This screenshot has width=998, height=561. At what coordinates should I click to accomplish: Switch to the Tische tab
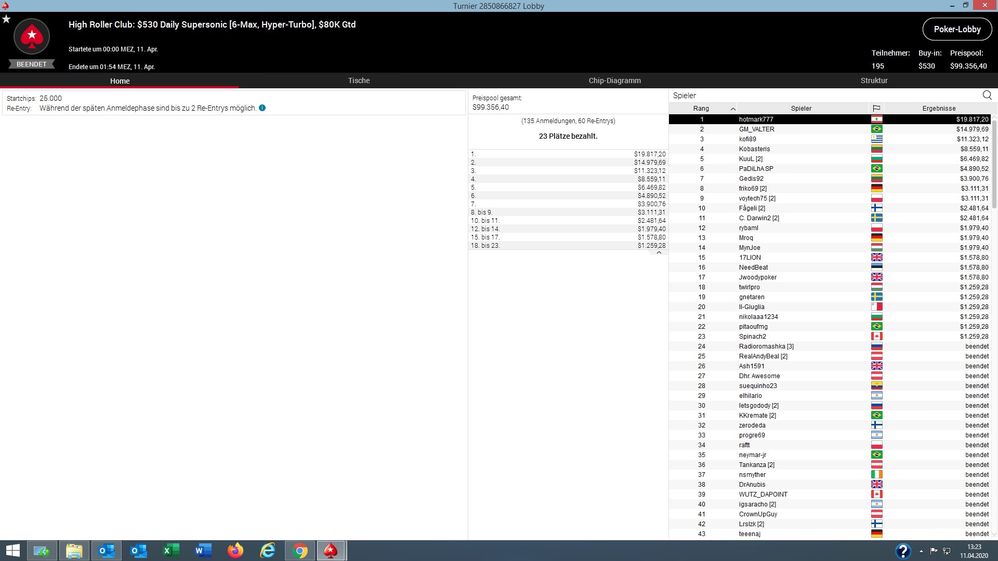[x=359, y=81]
